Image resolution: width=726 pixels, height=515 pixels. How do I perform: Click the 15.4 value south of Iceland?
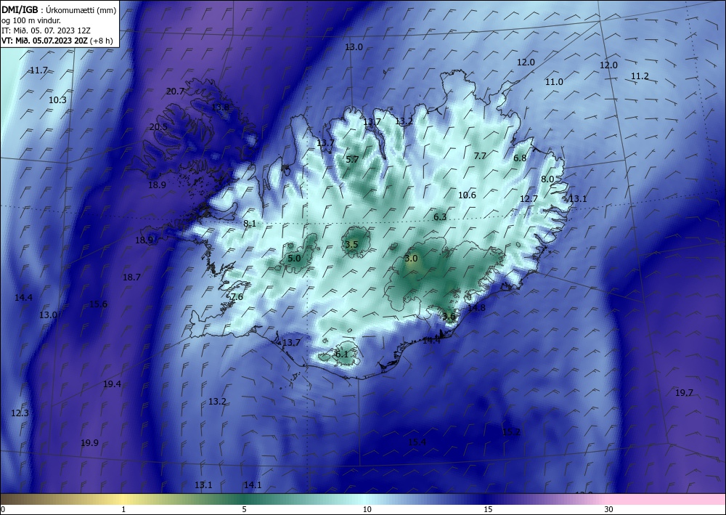tap(417, 442)
